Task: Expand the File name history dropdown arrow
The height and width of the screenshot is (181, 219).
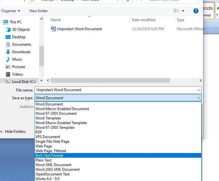Action: click(x=198, y=90)
